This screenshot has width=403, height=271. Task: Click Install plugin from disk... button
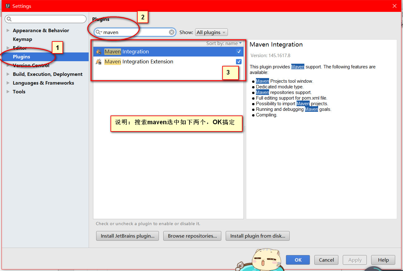[x=258, y=236]
